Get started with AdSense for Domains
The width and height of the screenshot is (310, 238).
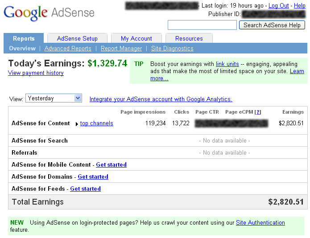(93, 177)
